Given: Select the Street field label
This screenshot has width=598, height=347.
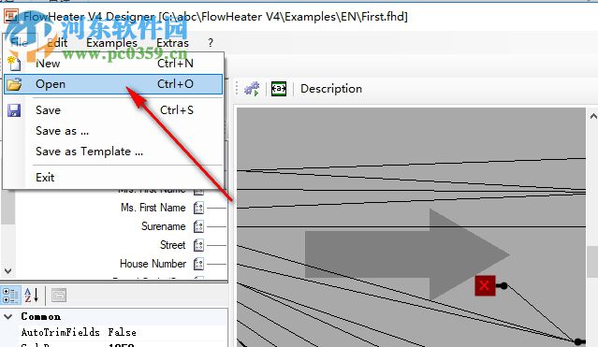Looking at the screenshot, I should tap(173, 245).
